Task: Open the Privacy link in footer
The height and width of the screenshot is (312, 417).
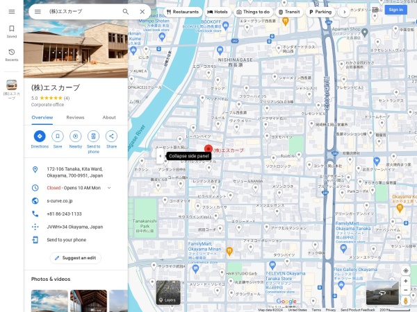Action: point(331,310)
